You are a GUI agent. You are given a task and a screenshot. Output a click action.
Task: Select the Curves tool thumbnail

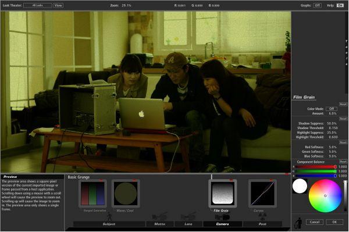[x=263, y=193]
